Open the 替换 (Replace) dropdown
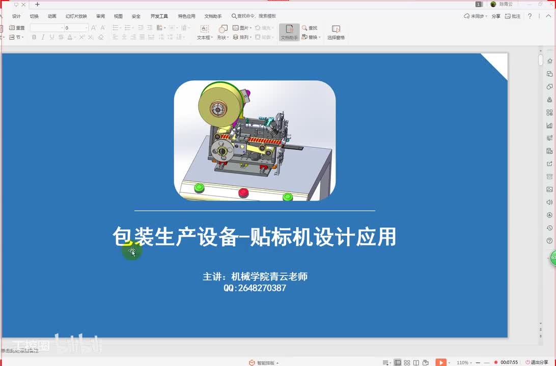The image size is (556, 366). pos(311,37)
